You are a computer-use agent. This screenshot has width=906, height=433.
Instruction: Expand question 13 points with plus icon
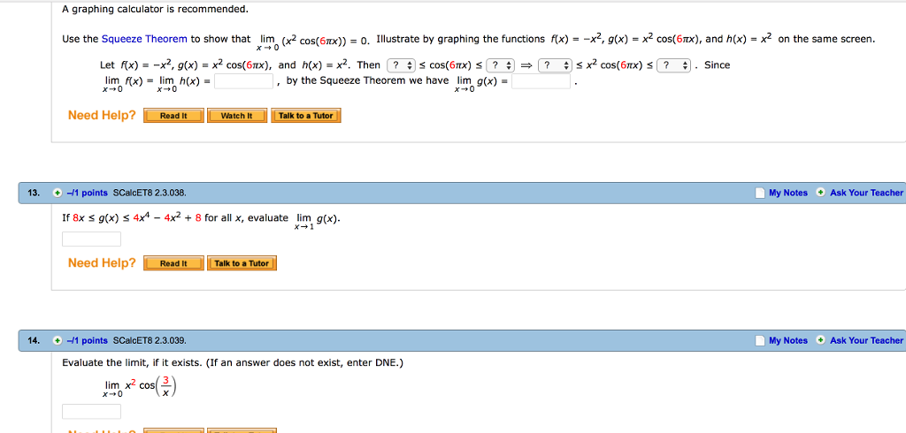click(x=58, y=193)
